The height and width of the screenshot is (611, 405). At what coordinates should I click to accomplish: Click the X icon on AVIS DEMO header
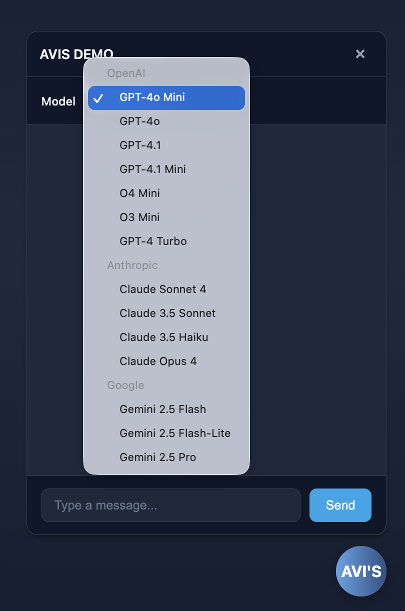(x=360, y=54)
